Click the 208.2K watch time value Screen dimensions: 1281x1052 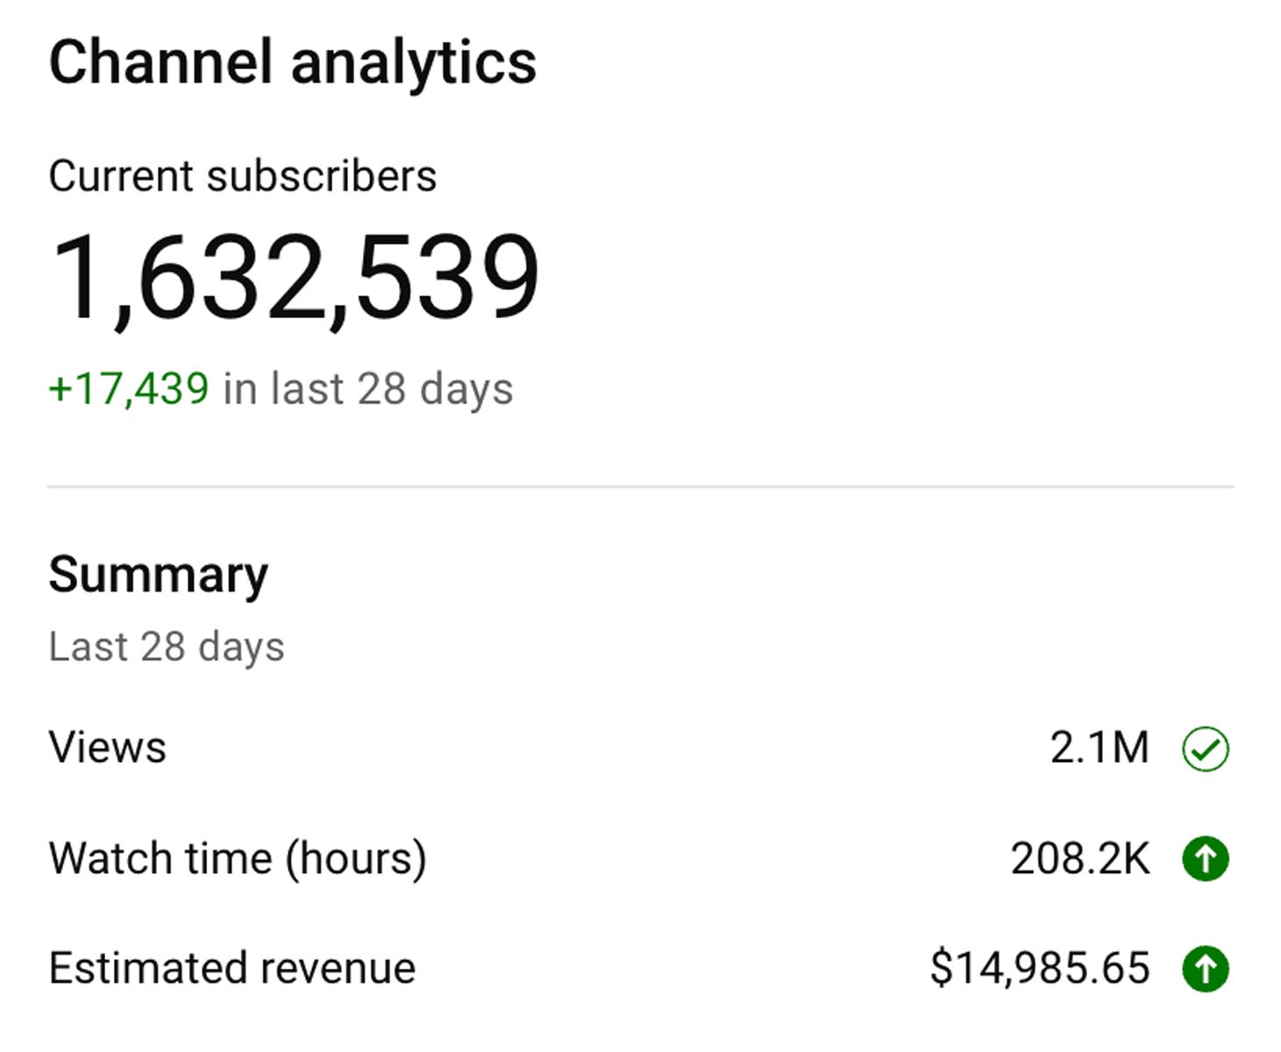(x=1080, y=859)
